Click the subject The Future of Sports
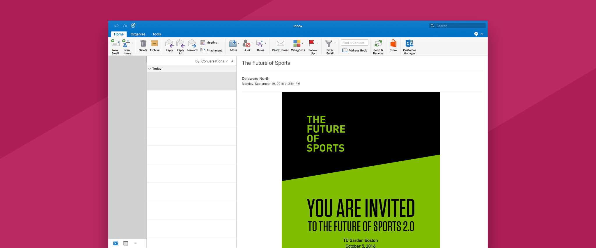Viewport: 596px width, 248px height. tap(266, 63)
